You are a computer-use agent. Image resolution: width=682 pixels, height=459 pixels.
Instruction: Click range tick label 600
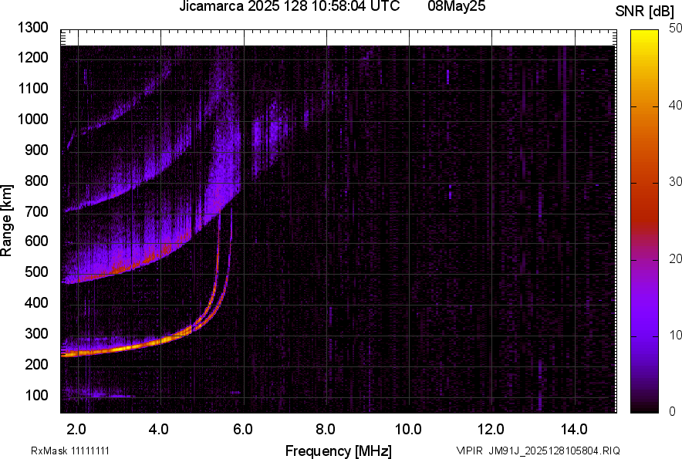click(x=36, y=241)
